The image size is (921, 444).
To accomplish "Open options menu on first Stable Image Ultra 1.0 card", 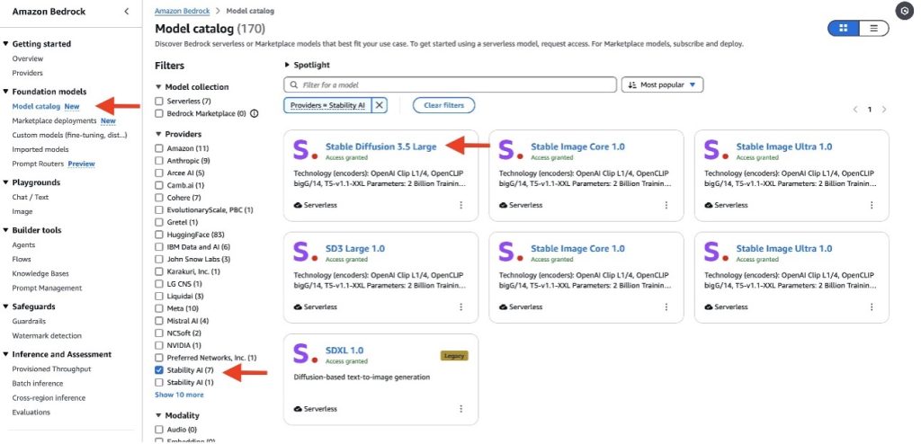I will coord(872,205).
